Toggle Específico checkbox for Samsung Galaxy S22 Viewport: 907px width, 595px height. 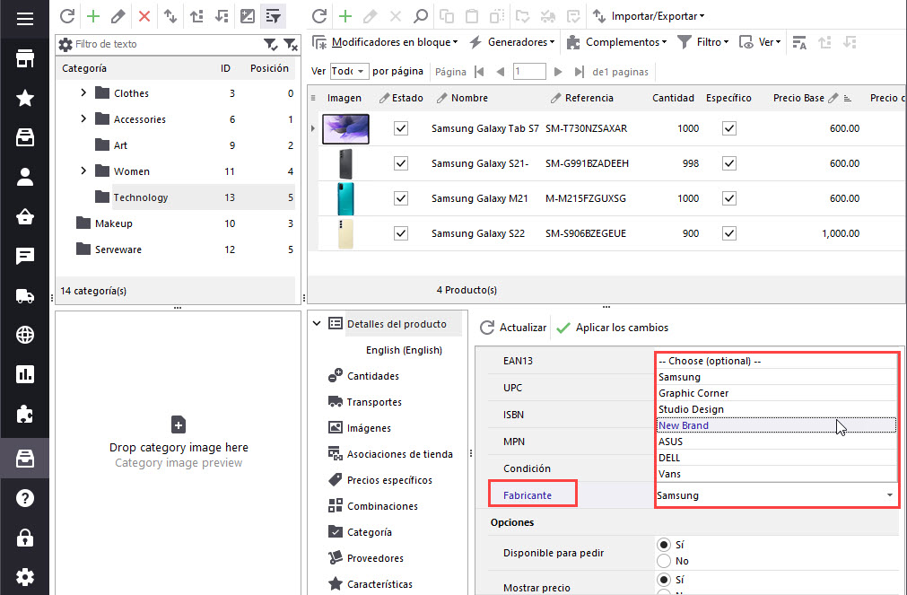click(729, 233)
